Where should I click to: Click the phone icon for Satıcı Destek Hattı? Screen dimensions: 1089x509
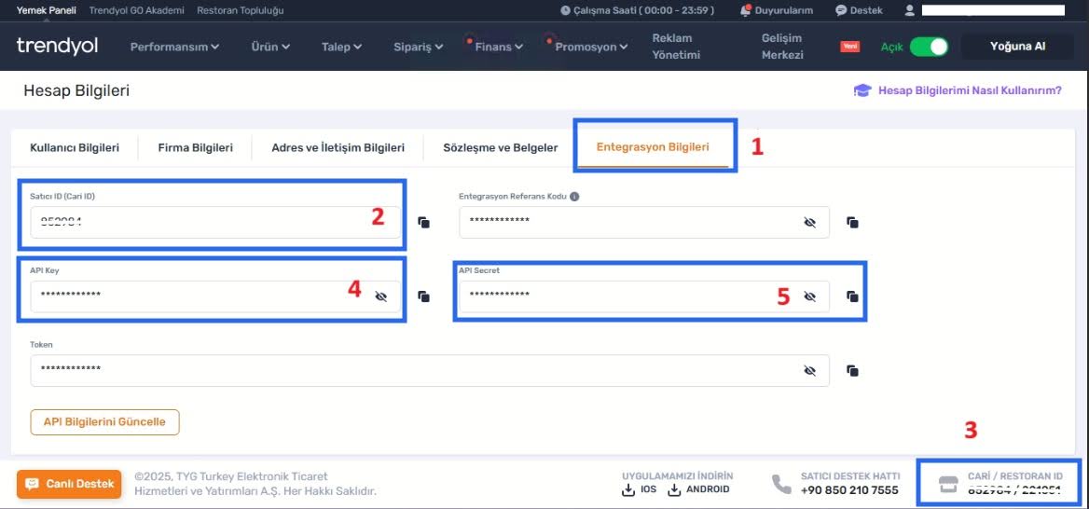[x=781, y=484]
